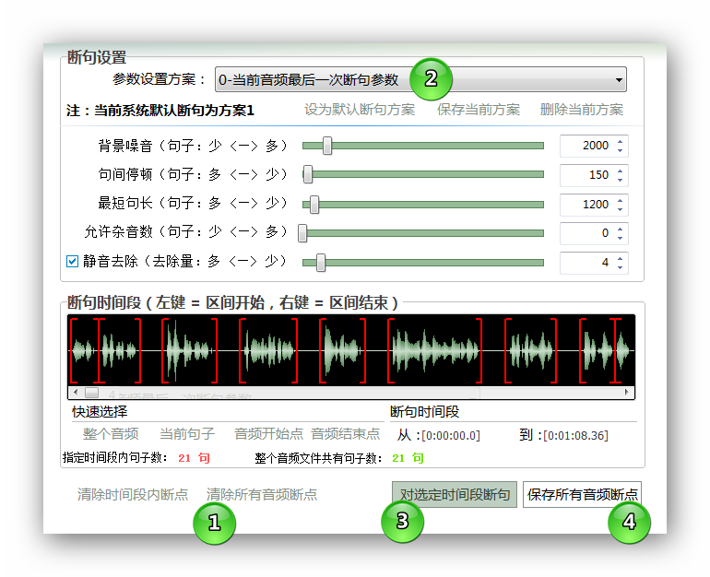The image size is (710, 577).
Task: Select 音频结束点 quick selection
Action: tap(346, 434)
